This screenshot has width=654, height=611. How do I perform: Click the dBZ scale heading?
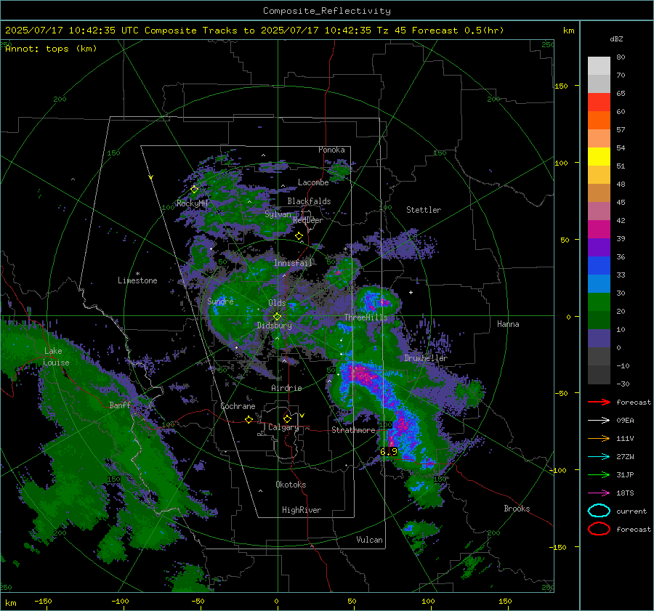pyautogui.click(x=616, y=39)
